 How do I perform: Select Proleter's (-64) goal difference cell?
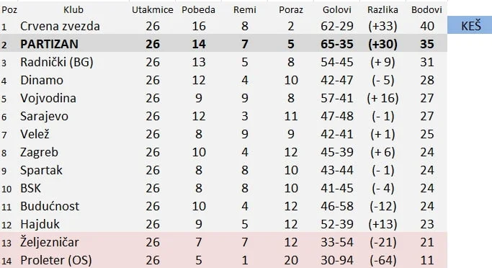[383, 260]
